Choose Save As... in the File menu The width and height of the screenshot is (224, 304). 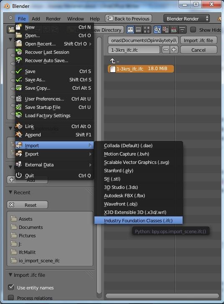54,80
